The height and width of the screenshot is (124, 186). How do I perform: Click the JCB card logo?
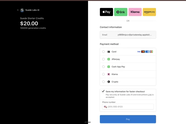pos(151,52)
